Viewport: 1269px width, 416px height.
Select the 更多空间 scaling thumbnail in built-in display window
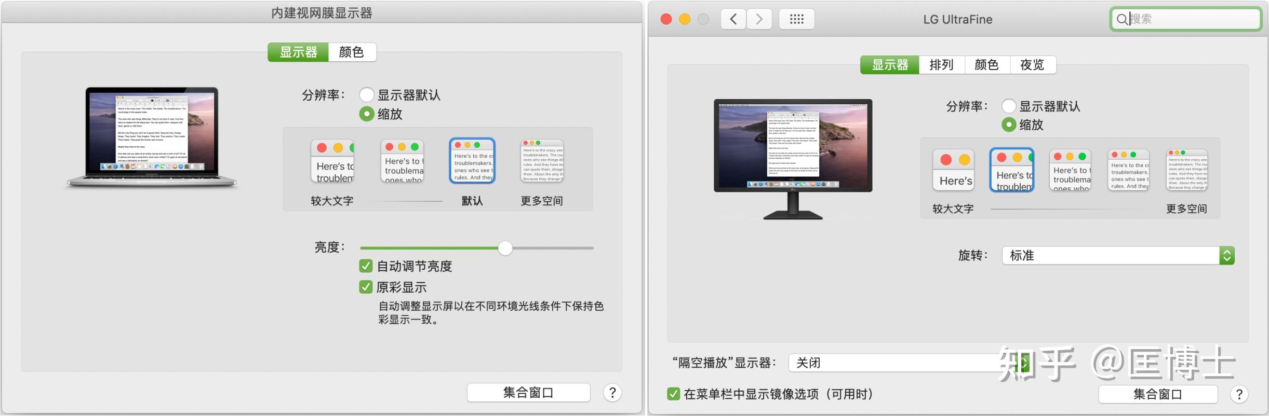[542, 161]
